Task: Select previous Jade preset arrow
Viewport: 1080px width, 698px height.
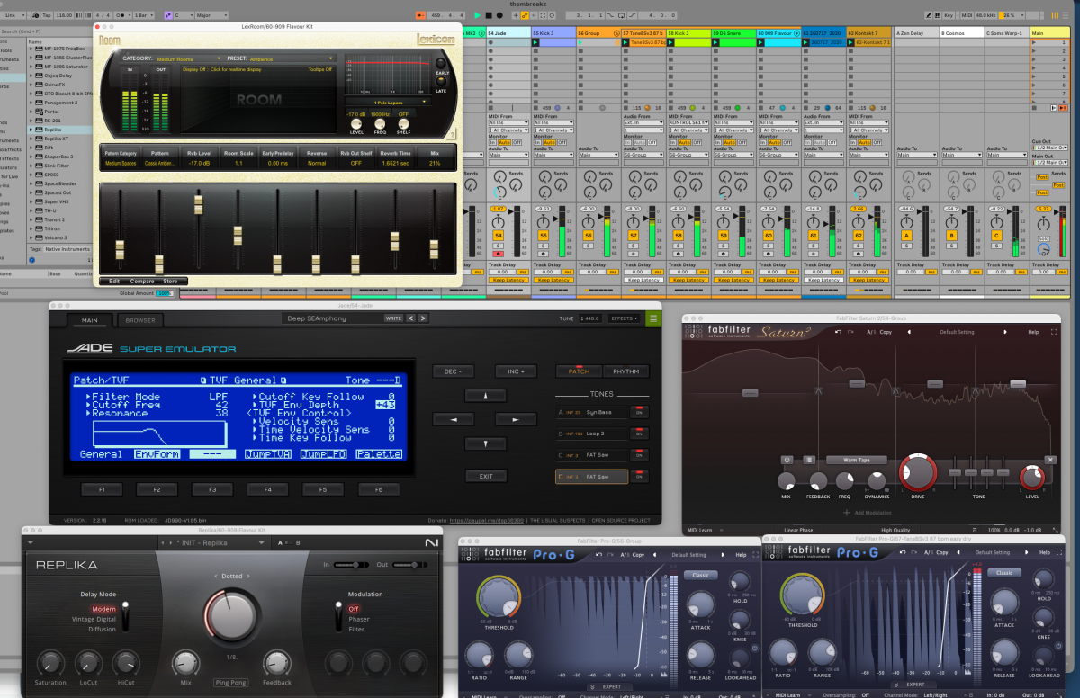Action: pyautogui.click(x=410, y=318)
